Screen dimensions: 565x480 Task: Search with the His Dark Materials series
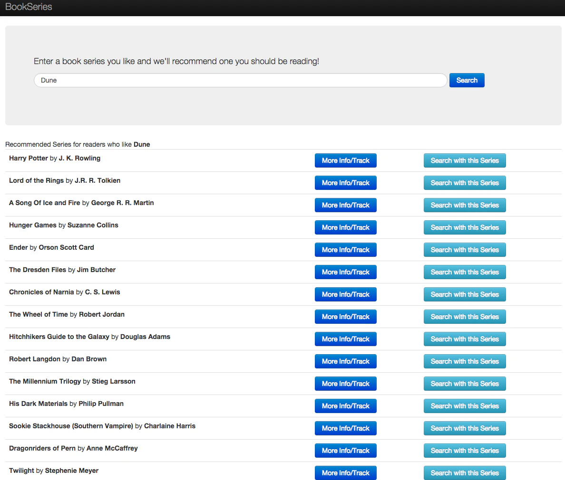[x=464, y=405]
